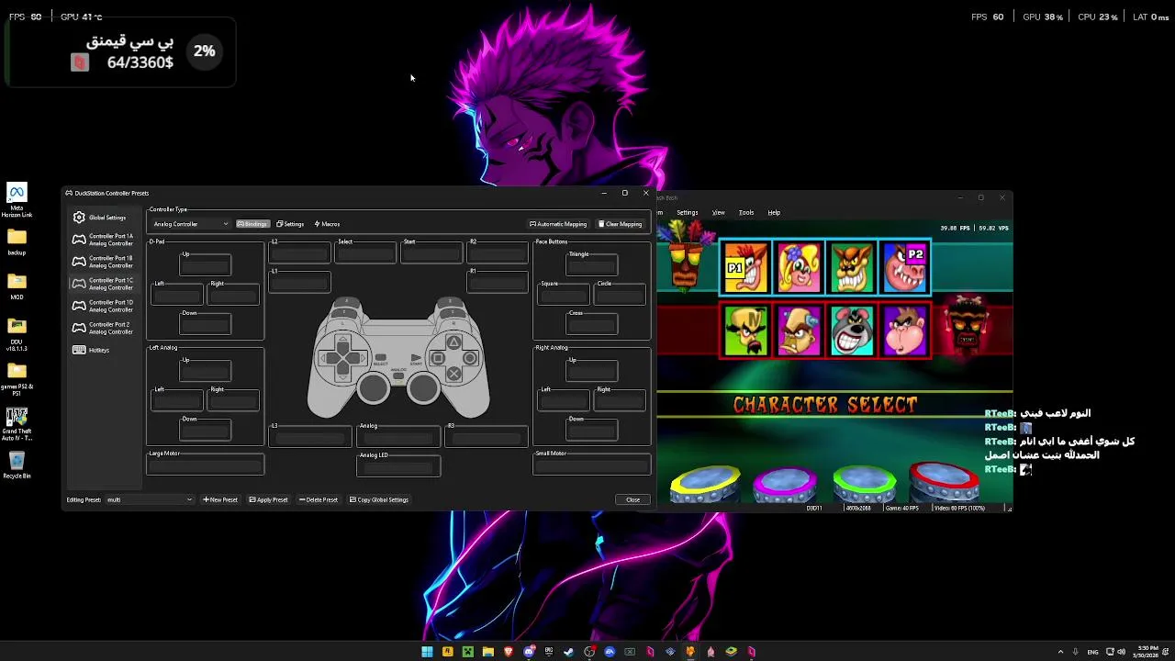Switch to the Macros tab
This screenshot has height=661, width=1175.
pyautogui.click(x=327, y=224)
